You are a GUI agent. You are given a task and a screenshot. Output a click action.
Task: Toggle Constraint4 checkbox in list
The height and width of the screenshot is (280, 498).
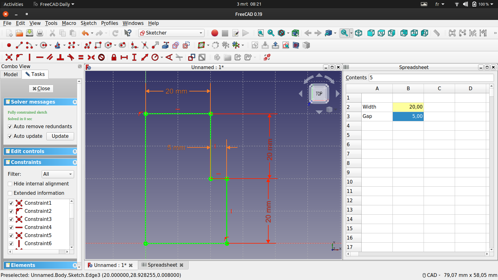[11, 227]
